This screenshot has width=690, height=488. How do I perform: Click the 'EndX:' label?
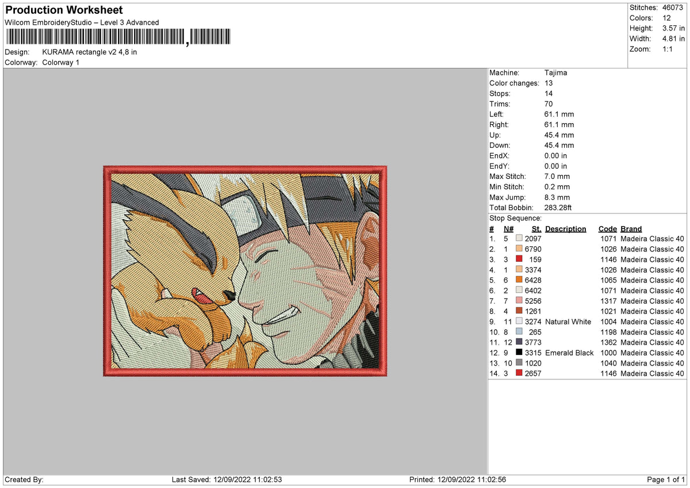click(x=499, y=156)
